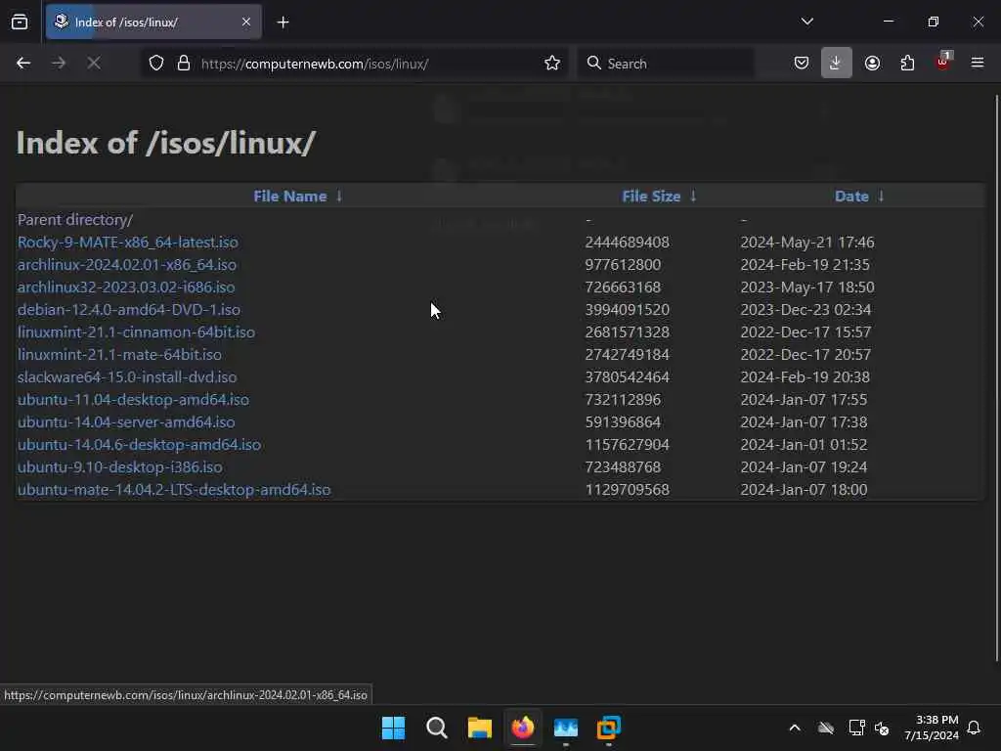Click the address bar URL
The width and height of the screenshot is (1001, 751).
click(315, 64)
